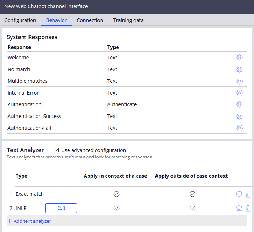Click gear icon in No match row
The width and height of the screenshot is (254, 232).
pos(239,69)
